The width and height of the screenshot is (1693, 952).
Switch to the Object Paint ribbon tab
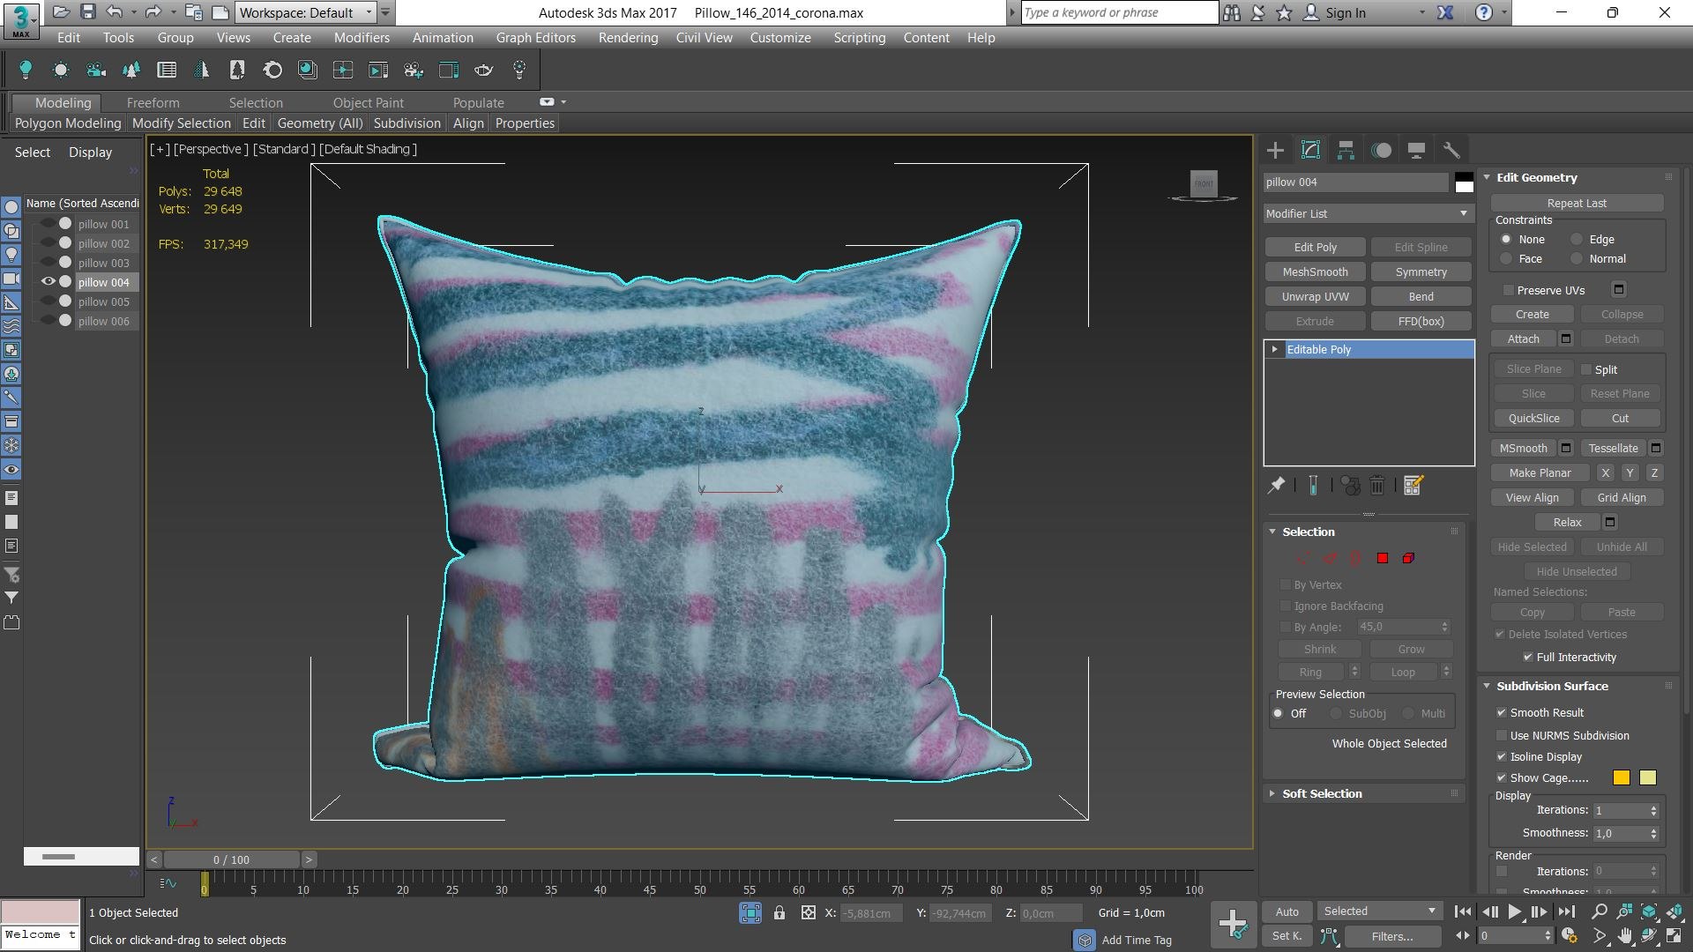368,103
